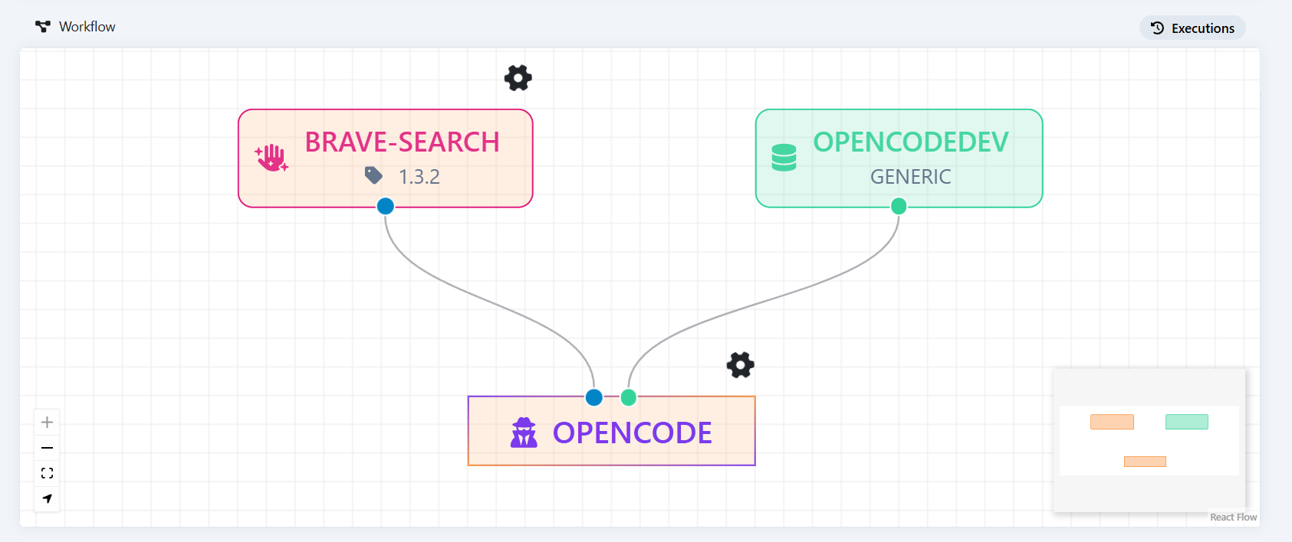Click the BRAVE-SEARCH hand sparkle icon
Viewport: 1292px width, 542px height.
[271, 158]
